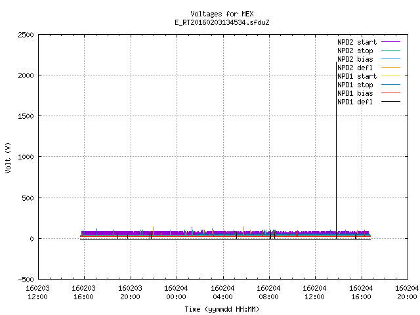Viewport: 420px width, 315px height.
Task: Click the 'Voltages for MEX' chart title
Action: [222, 14]
